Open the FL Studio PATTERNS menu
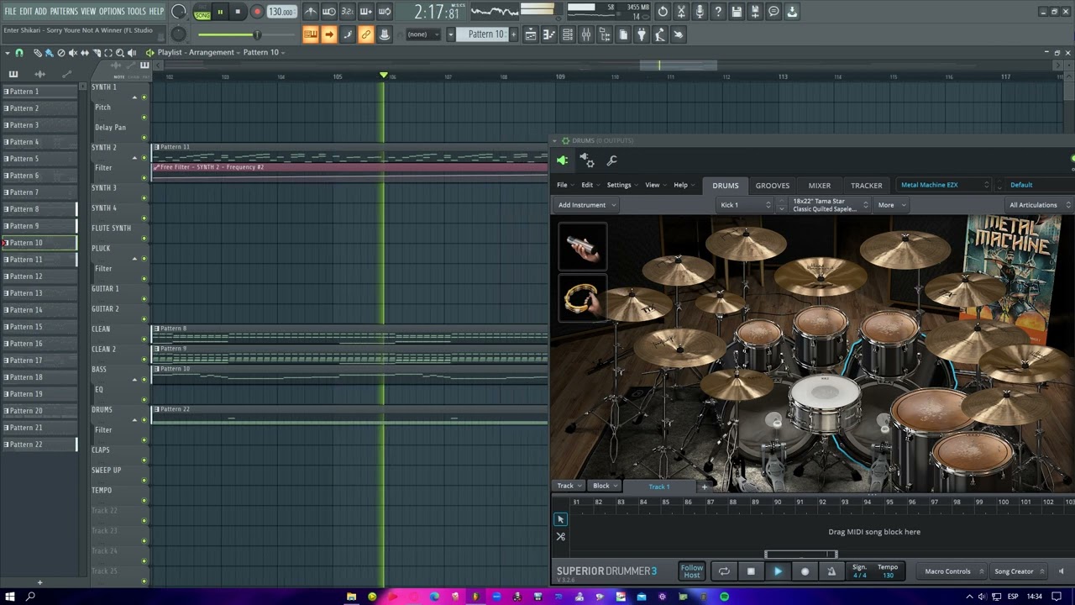1075x605 pixels. click(64, 11)
